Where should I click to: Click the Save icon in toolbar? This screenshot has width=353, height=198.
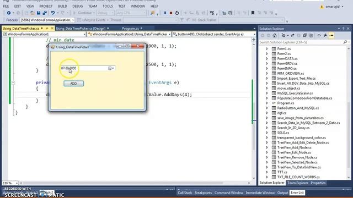(x=39, y=13)
